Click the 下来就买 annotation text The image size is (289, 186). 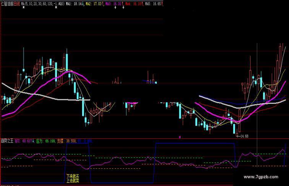coord(73,176)
